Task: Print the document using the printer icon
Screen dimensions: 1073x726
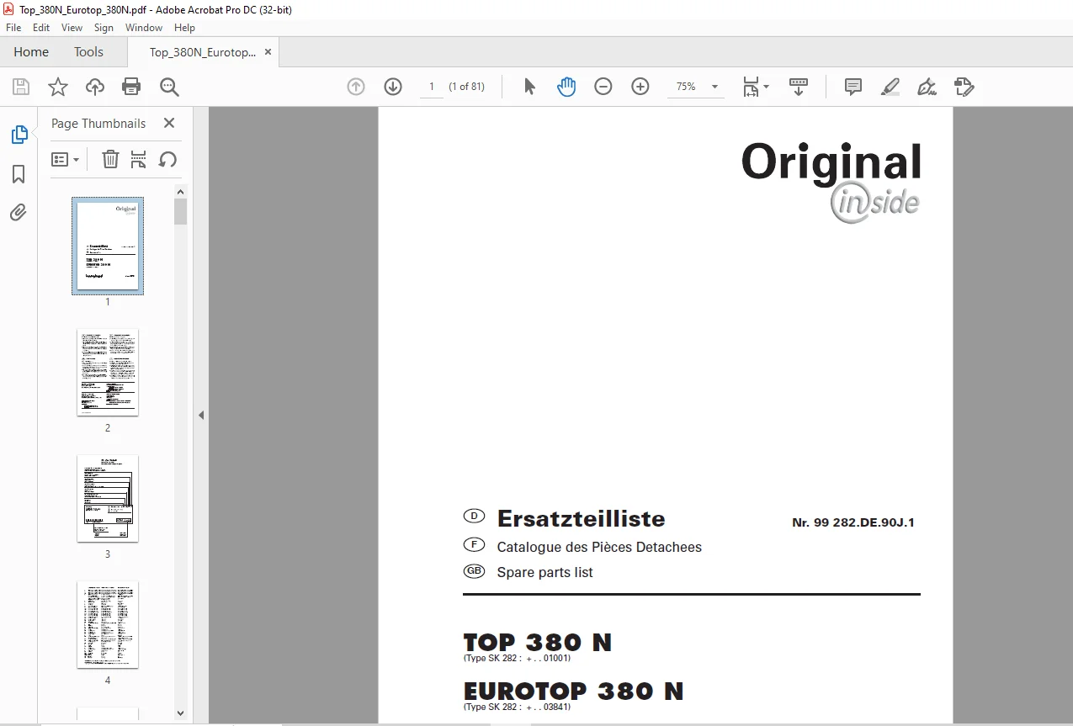Action: (x=131, y=87)
